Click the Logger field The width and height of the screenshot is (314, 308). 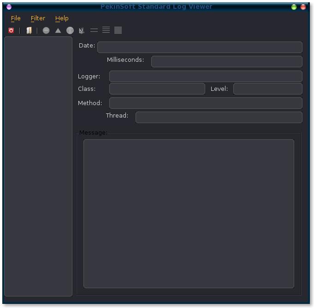[206, 76]
